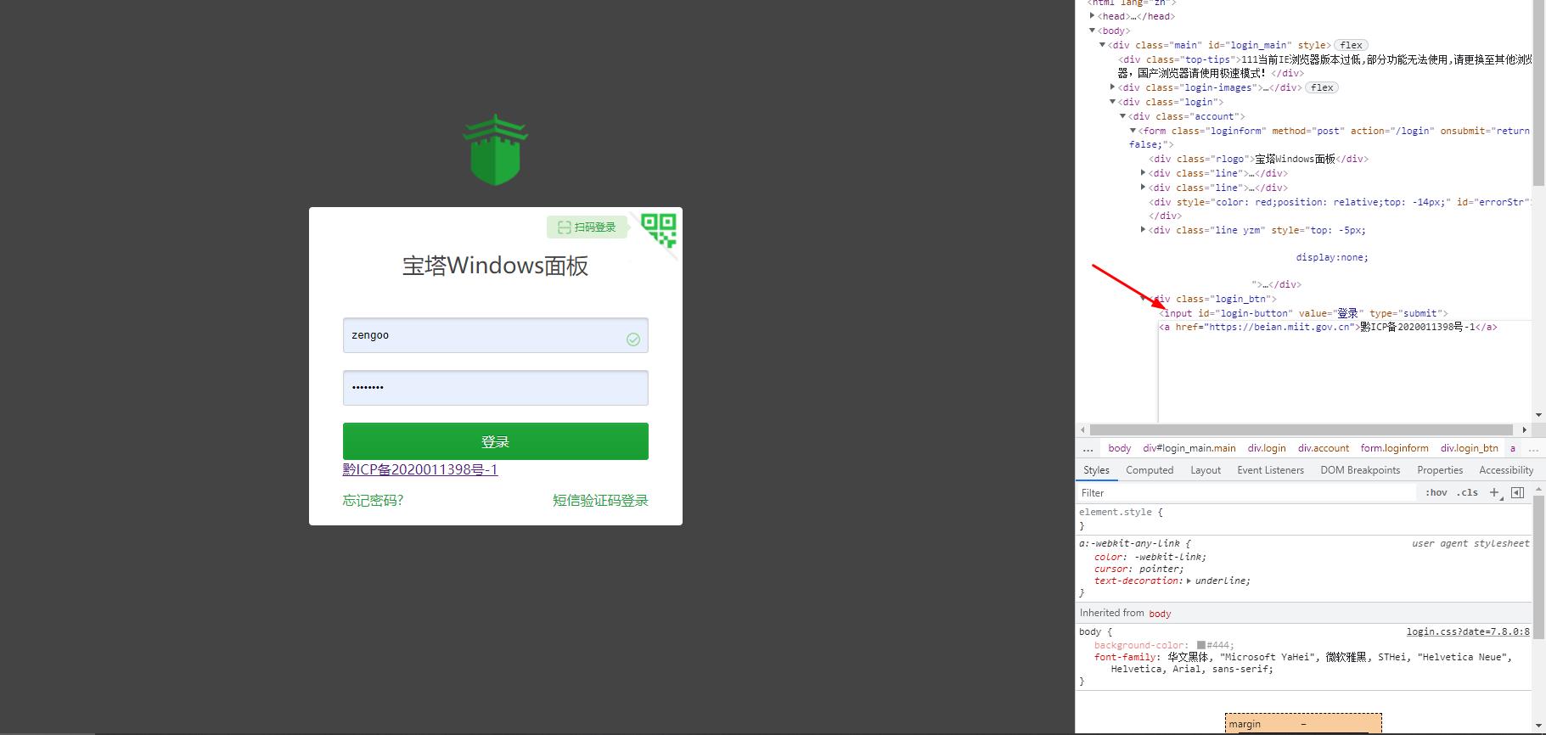This screenshot has width=1546, height=735.
Task: Select the login-button input element line
Action: point(1303,313)
